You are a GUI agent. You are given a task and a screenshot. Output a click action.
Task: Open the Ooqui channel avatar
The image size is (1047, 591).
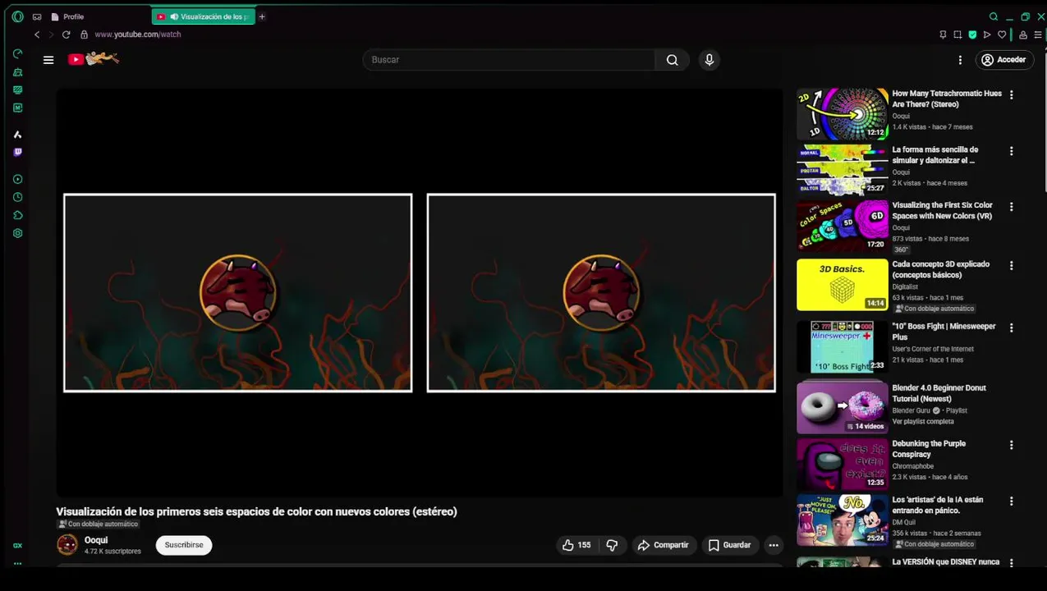[67, 544]
